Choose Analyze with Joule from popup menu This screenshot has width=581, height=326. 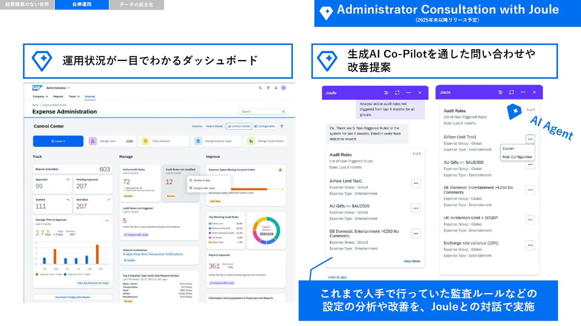pos(202,188)
